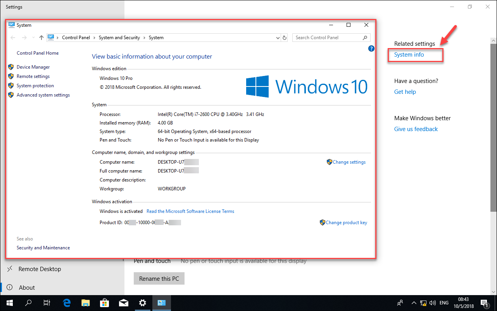Open taskbar Search

coord(28,303)
